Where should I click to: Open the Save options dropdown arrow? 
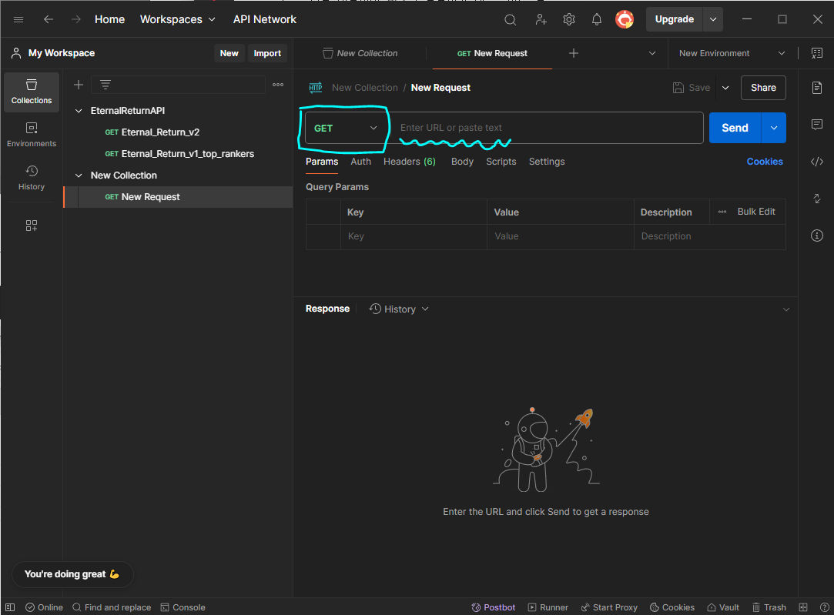tap(725, 88)
